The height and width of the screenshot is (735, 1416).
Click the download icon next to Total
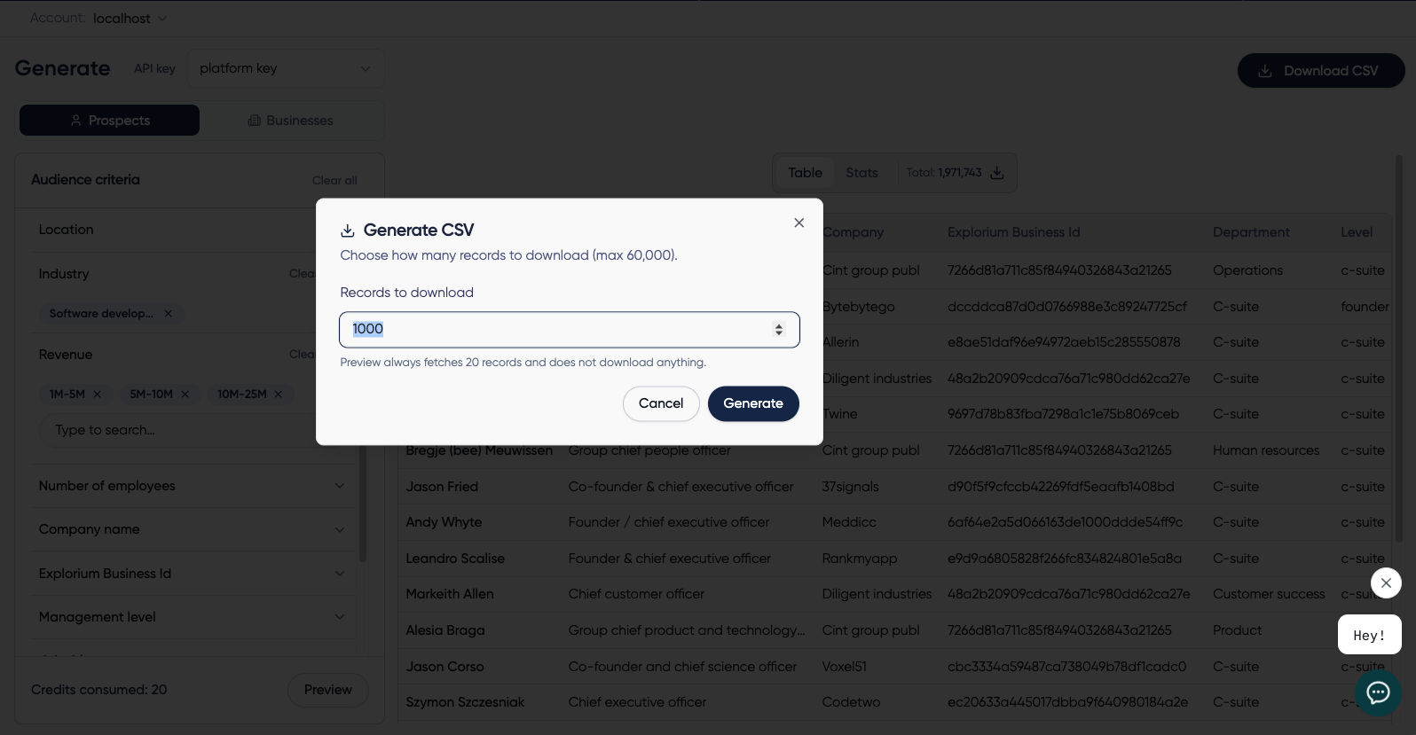point(997,173)
